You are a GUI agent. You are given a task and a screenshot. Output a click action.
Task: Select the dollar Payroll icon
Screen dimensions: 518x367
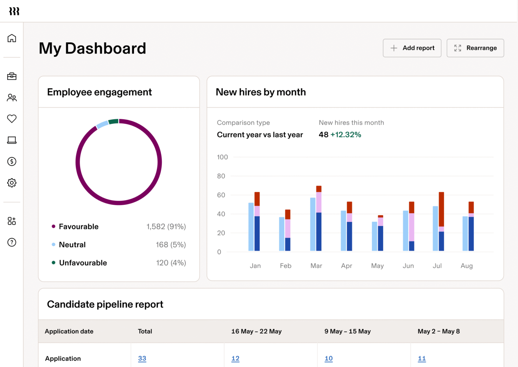[x=12, y=161]
